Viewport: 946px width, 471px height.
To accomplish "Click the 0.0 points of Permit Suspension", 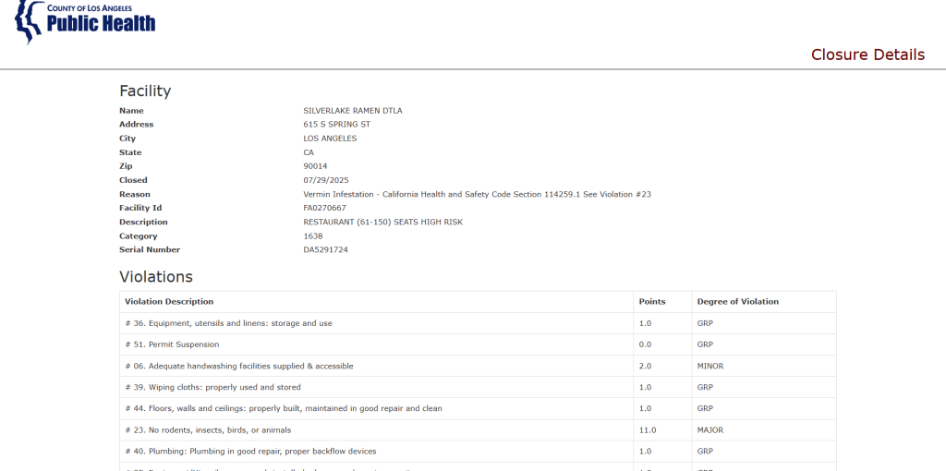I will pyautogui.click(x=645, y=344).
